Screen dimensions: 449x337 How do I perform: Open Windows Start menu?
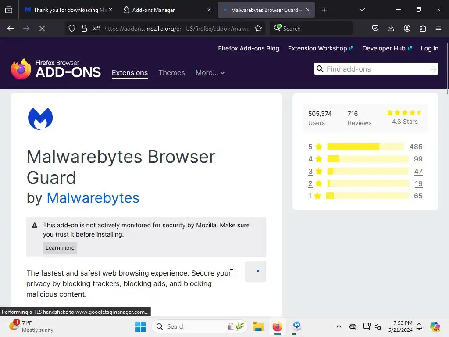pyautogui.click(x=140, y=326)
